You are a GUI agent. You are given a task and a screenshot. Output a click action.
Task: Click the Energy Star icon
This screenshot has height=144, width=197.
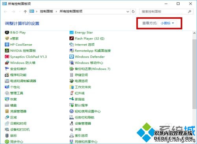pyautogui.click(x=71, y=32)
